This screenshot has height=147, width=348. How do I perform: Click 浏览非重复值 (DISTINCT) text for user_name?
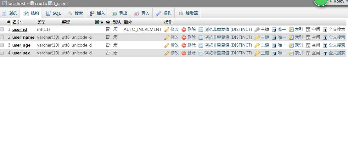[228, 37]
